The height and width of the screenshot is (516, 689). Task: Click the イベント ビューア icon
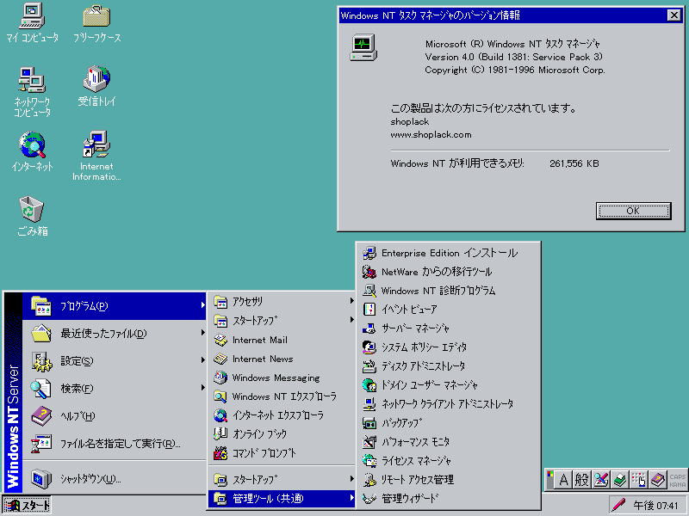[369, 310]
